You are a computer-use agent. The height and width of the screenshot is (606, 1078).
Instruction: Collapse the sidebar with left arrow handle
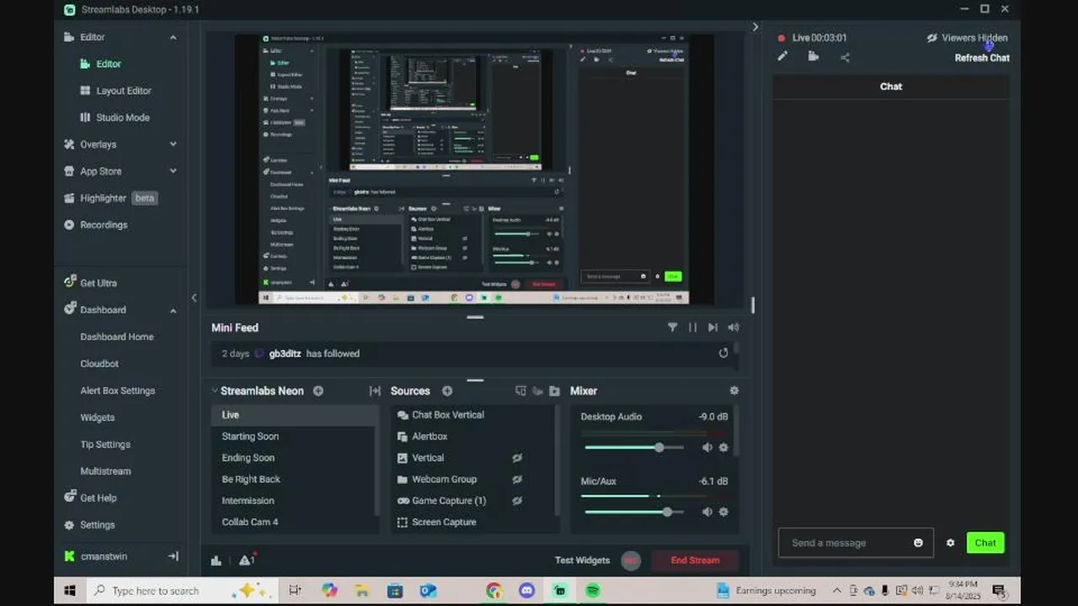(x=194, y=297)
